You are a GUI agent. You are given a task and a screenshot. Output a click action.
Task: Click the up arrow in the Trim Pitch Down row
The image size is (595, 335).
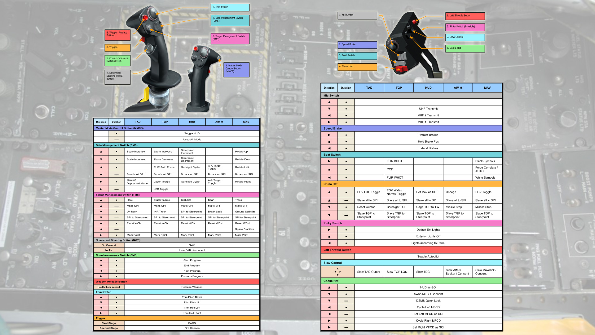click(x=101, y=297)
